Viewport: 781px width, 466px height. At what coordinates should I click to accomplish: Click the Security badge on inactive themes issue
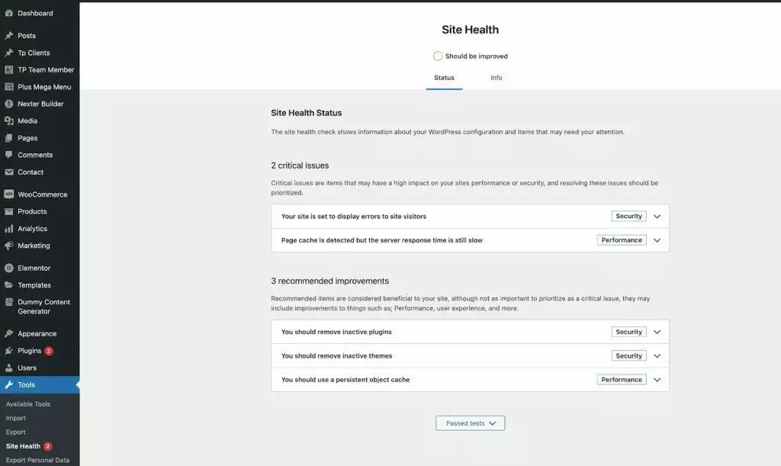pos(628,355)
